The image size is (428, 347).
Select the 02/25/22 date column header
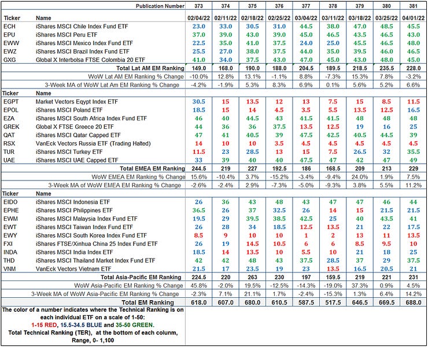279,18
